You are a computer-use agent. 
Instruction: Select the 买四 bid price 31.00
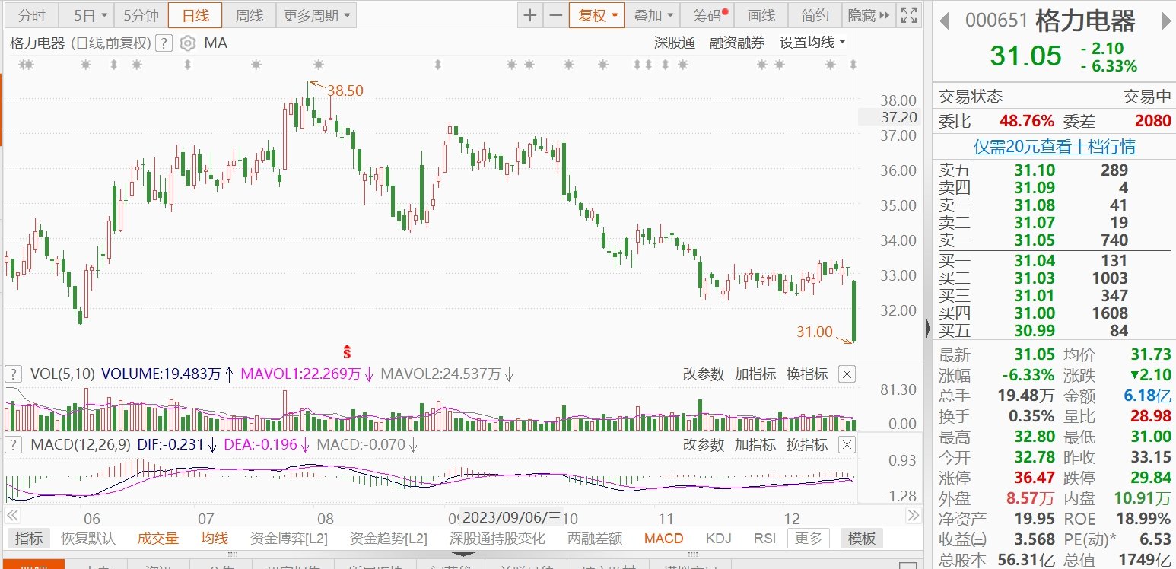pyautogui.click(x=1034, y=313)
